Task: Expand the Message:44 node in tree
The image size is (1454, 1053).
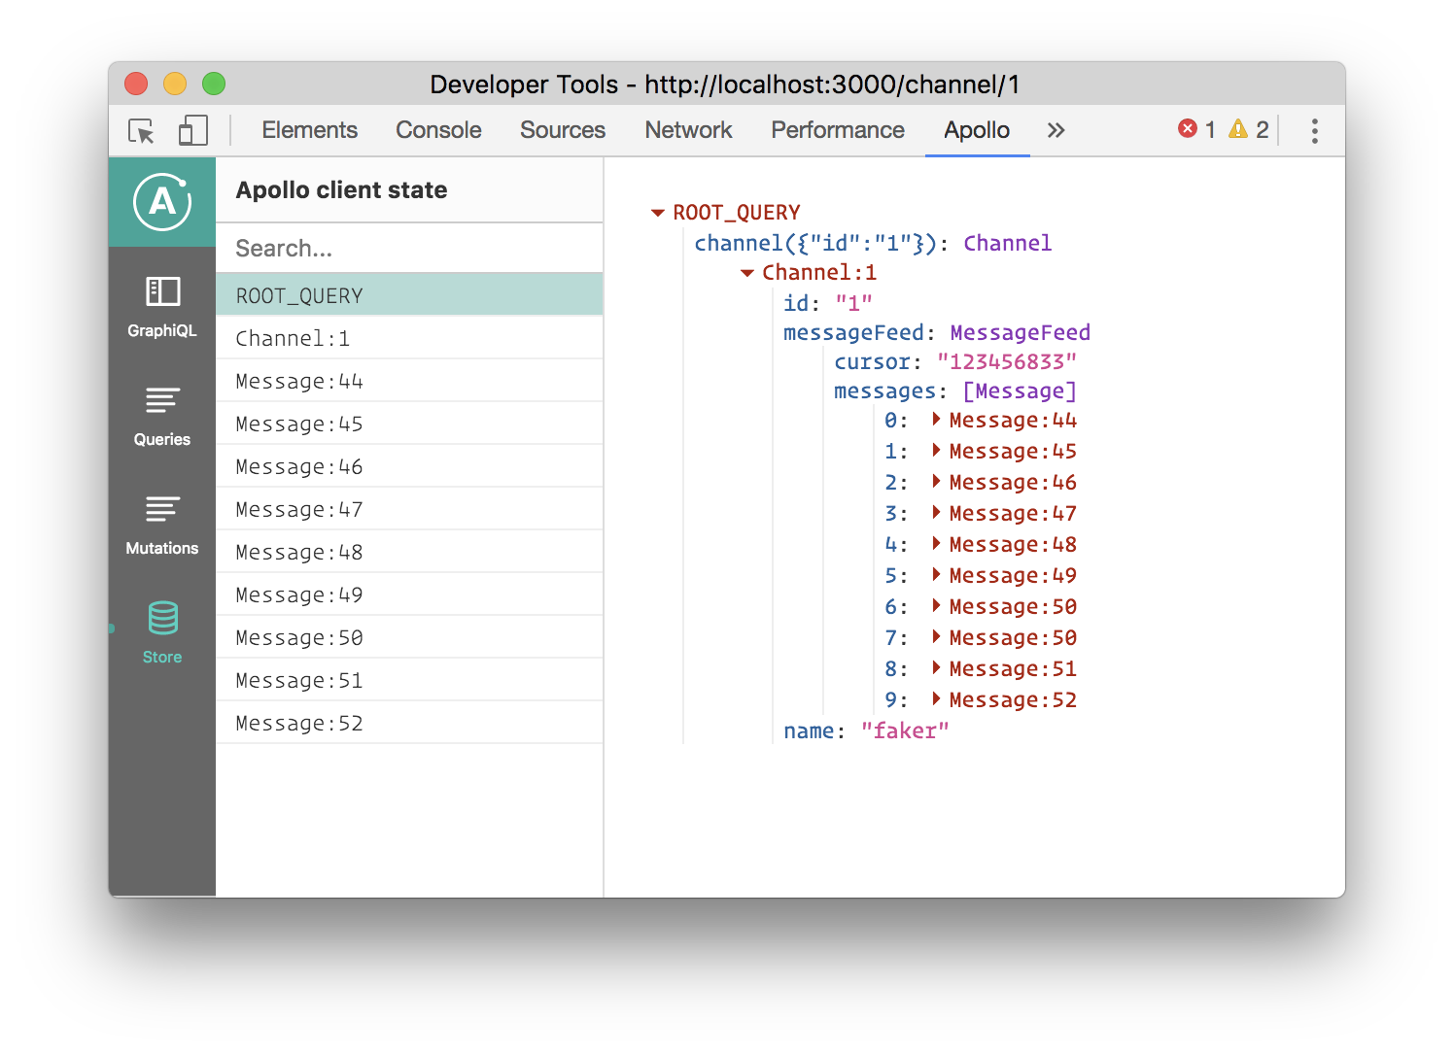Action: click(936, 420)
